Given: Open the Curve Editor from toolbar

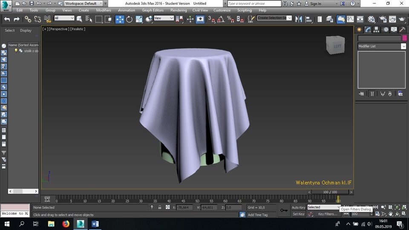Looking at the screenshot, I should point(350,19).
